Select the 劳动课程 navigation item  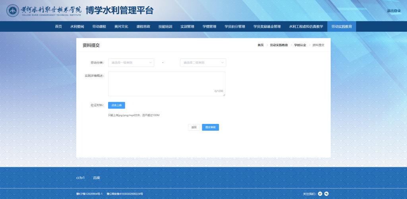99,27
